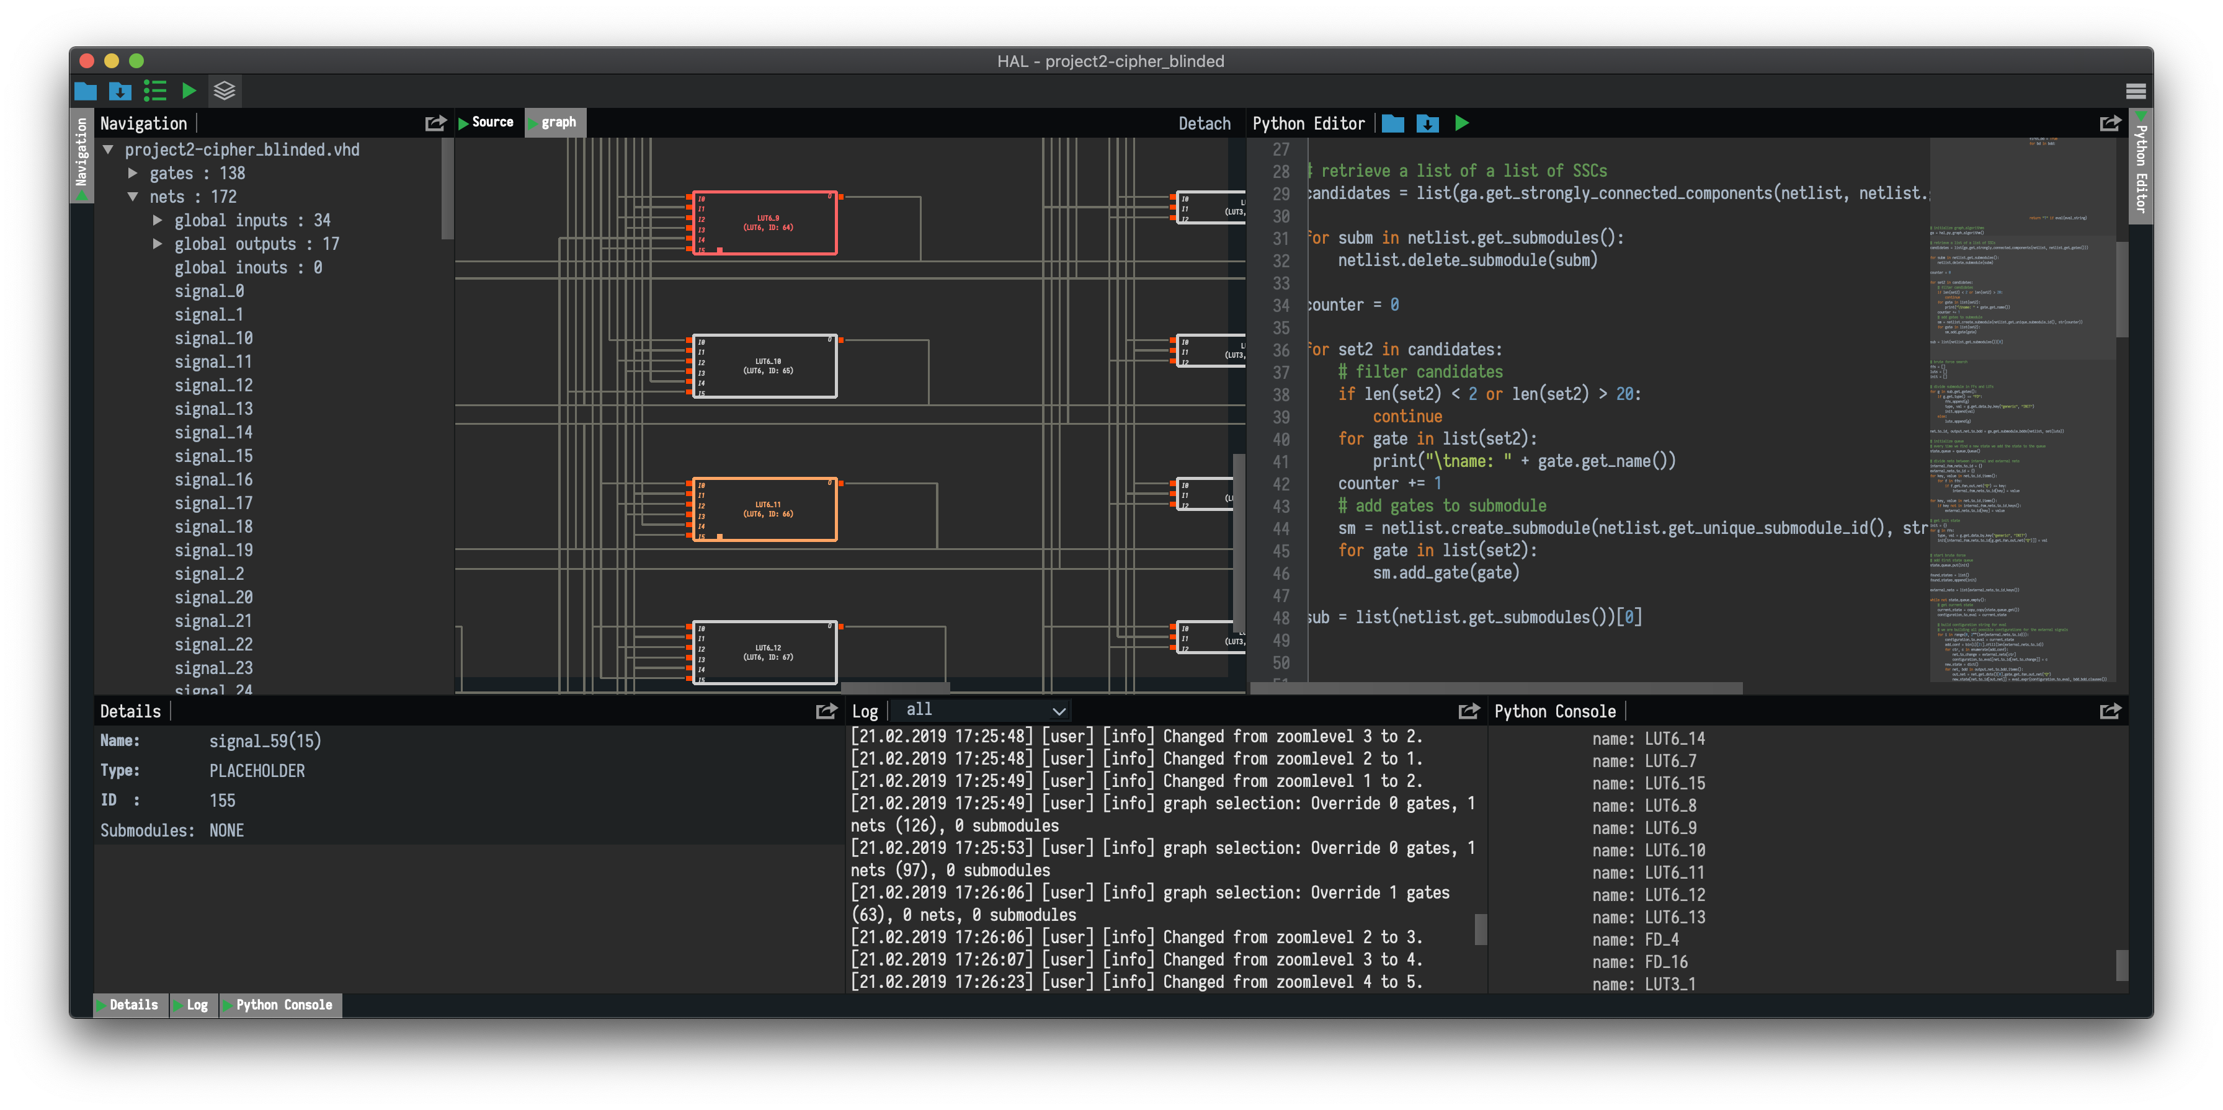Click the graph view horizontal scrollbar
Image resolution: width=2223 pixels, height=1110 pixels.
point(896,688)
